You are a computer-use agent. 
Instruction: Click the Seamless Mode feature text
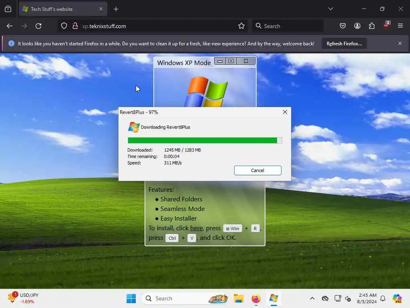point(183,209)
